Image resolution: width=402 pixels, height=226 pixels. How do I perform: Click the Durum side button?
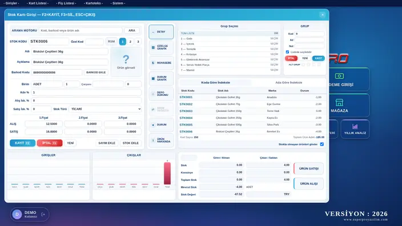161,125
